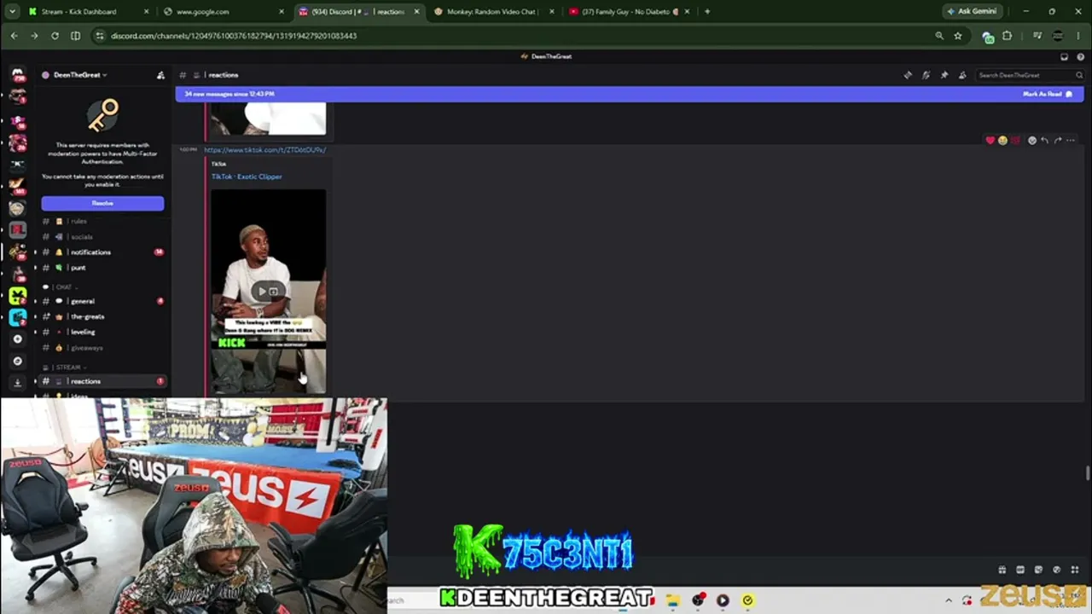Switch to the Family Guy YouTube tab

pos(630,12)
